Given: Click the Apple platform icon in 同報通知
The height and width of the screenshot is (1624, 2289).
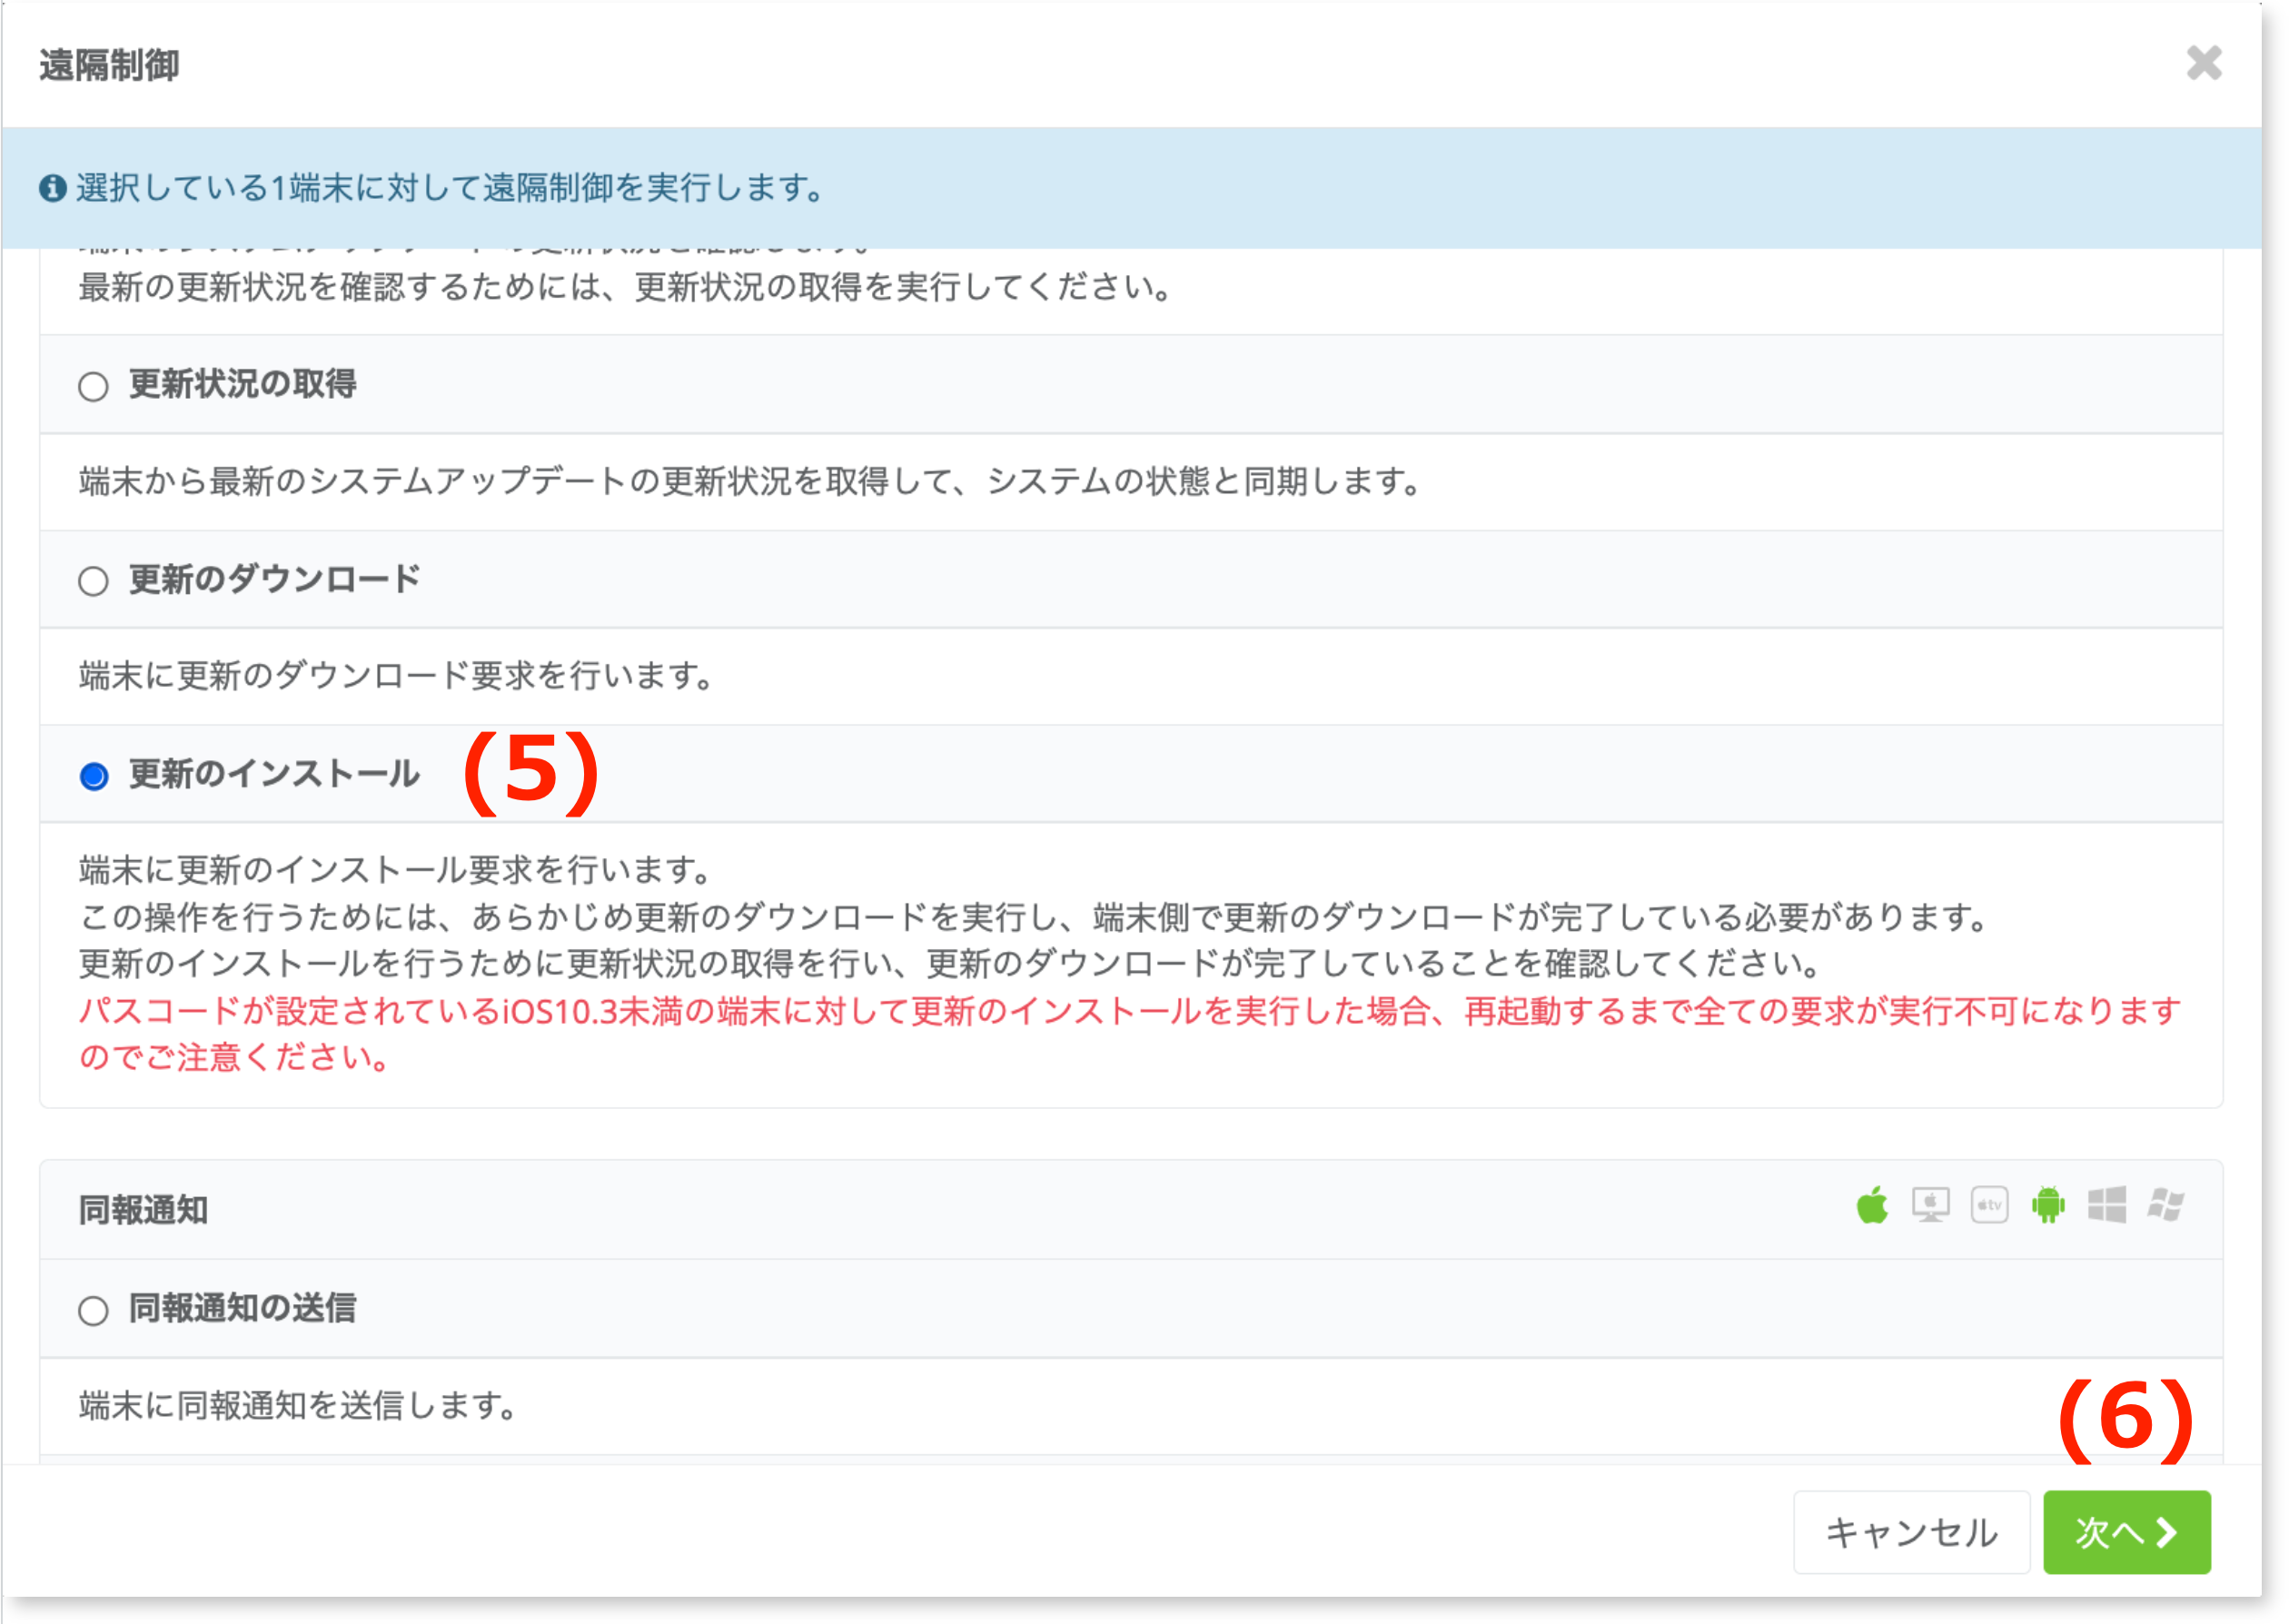Looking at the screenshot, I should point(1872,1205).
